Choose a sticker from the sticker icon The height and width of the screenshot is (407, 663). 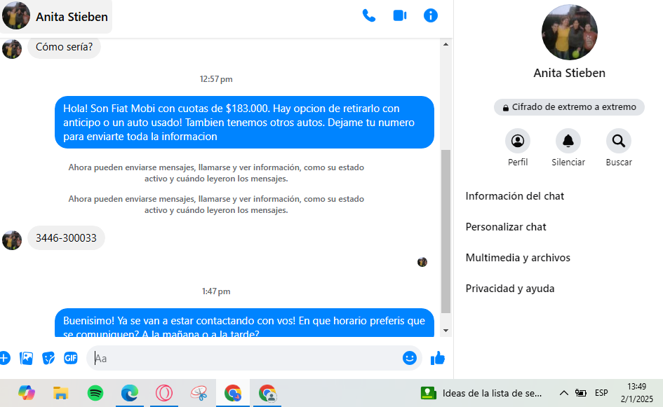tap(48, 358)
